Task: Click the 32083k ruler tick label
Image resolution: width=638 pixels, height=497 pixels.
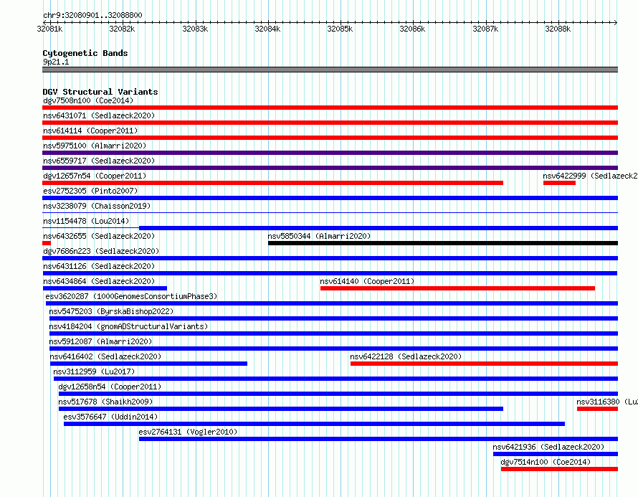Action: tap(195, 29)
